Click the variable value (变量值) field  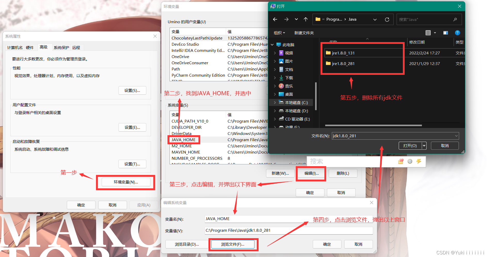click(x=289, y=230)
